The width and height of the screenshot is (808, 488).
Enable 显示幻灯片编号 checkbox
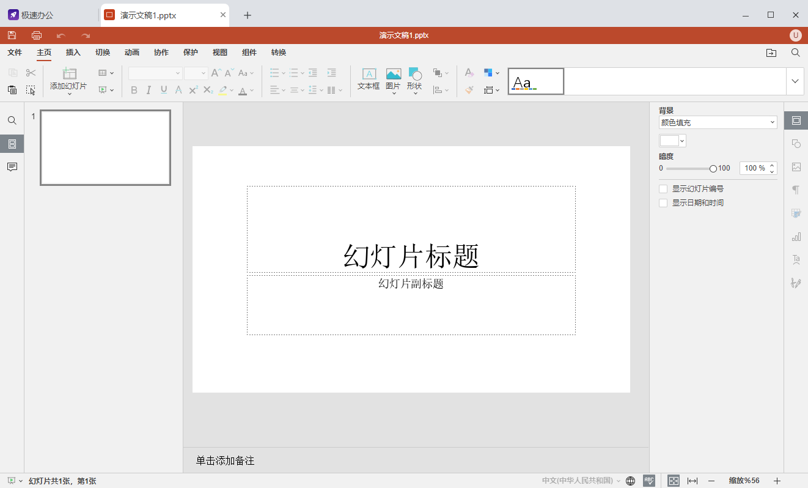[x=663, y=189]
